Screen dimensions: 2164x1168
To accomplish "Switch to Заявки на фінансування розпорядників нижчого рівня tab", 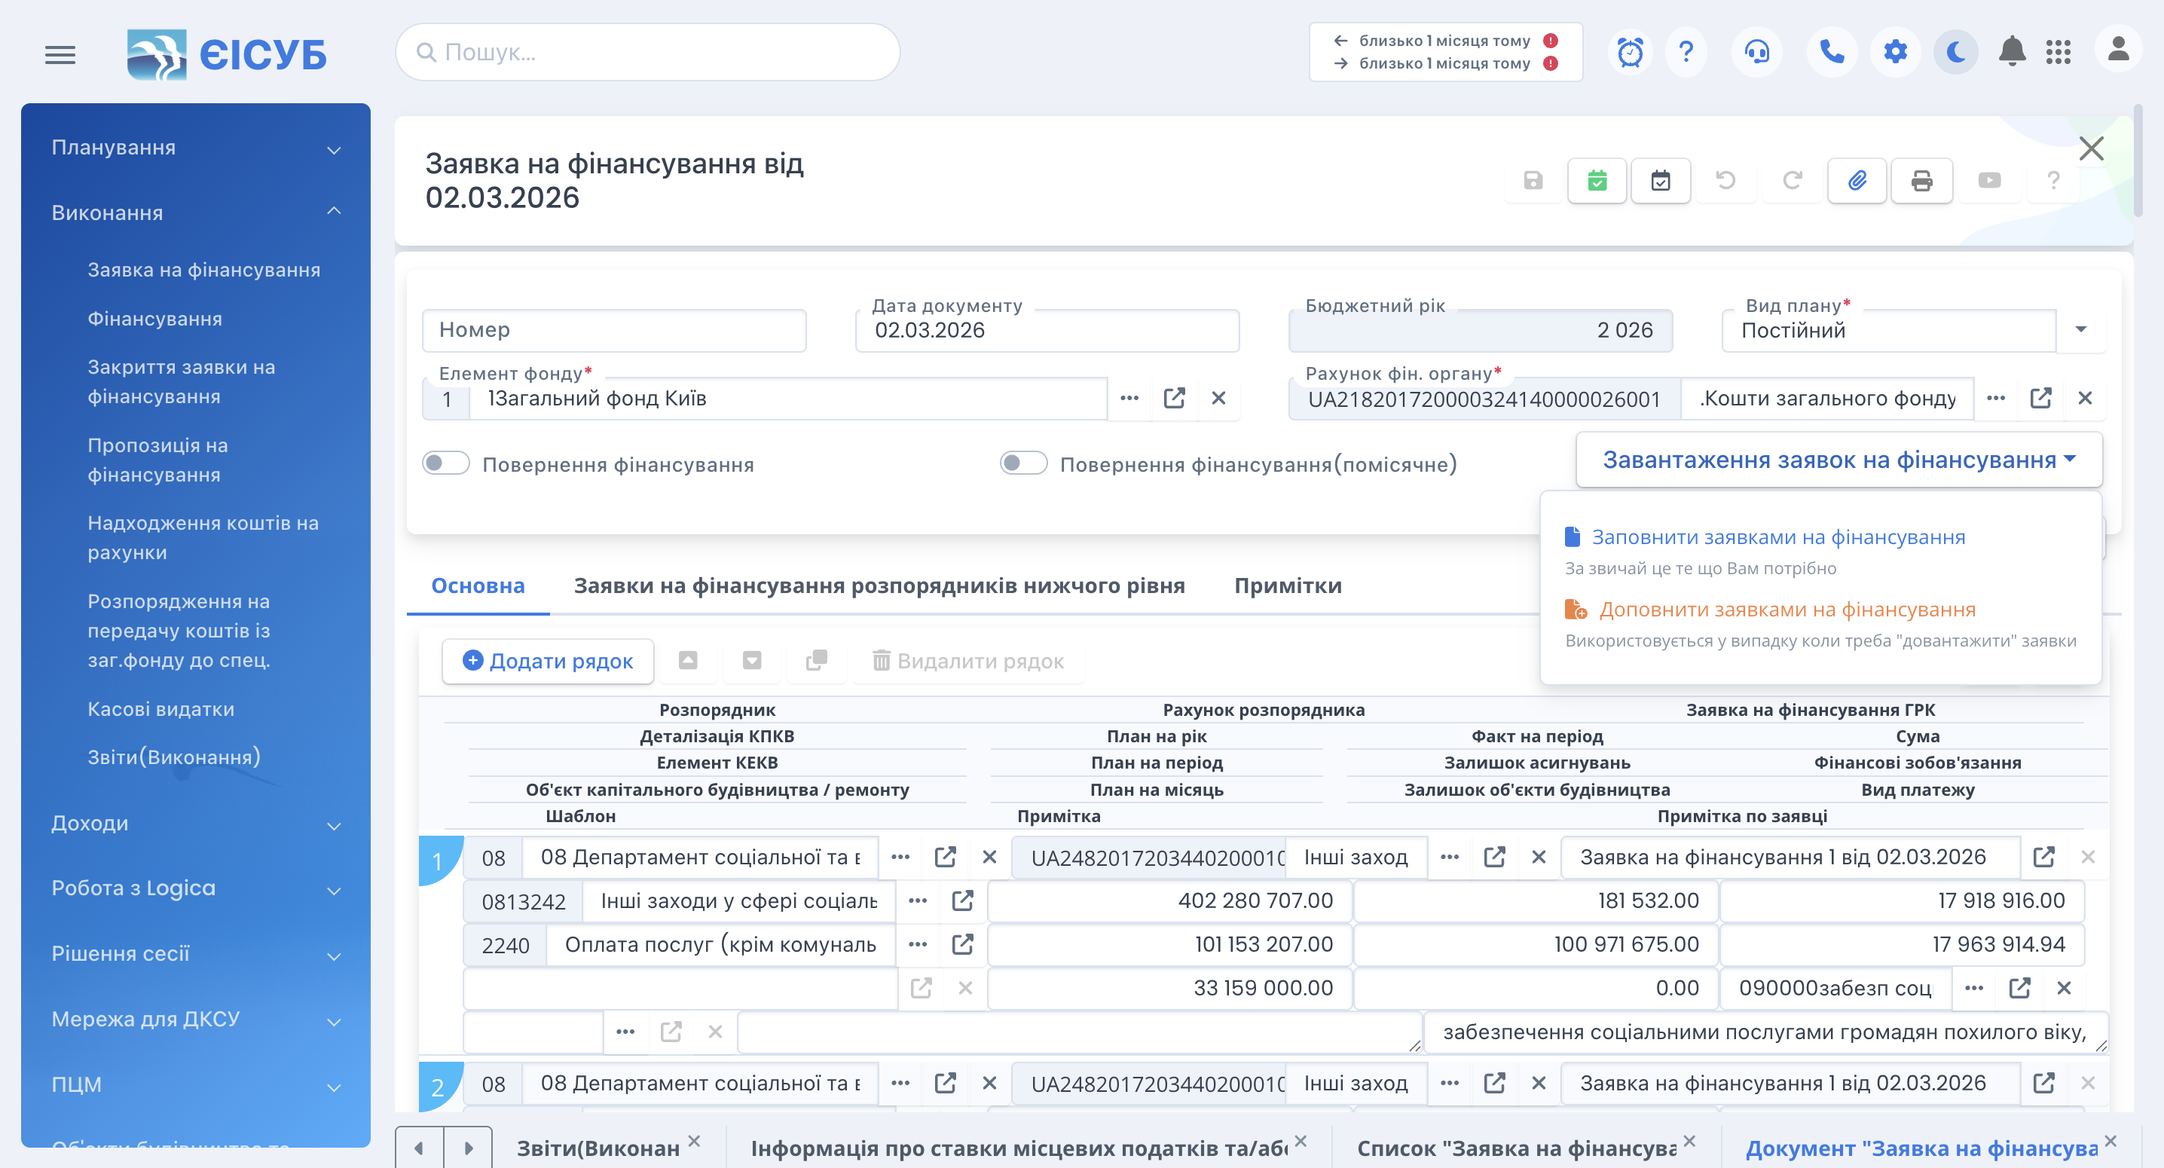I will pyautogui.click(x=879, y=586).
